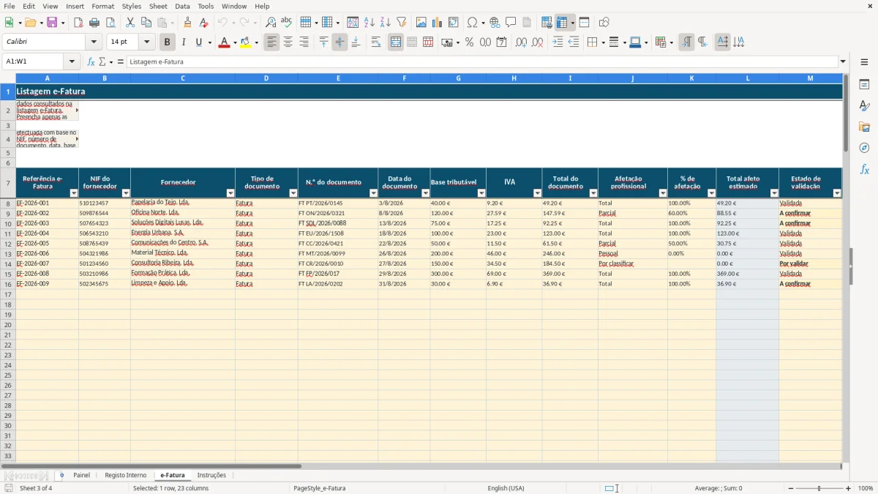The height and width of the screenshot is (494, 878).
Task: Click the Increase Indent icon
Action: [558, 42]
